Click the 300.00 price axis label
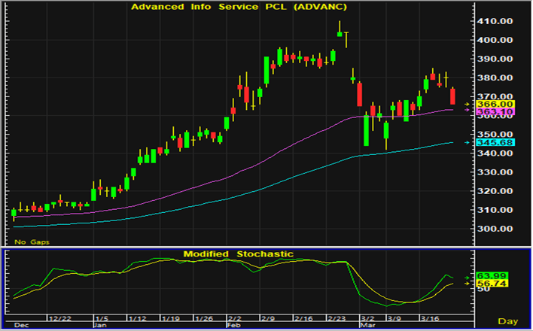533x331 pixels. [498, 229]
